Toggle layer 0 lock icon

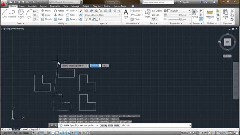pos(93,19)
